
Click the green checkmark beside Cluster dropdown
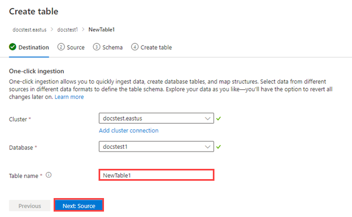pyautogui.click(x=219, y=118)
